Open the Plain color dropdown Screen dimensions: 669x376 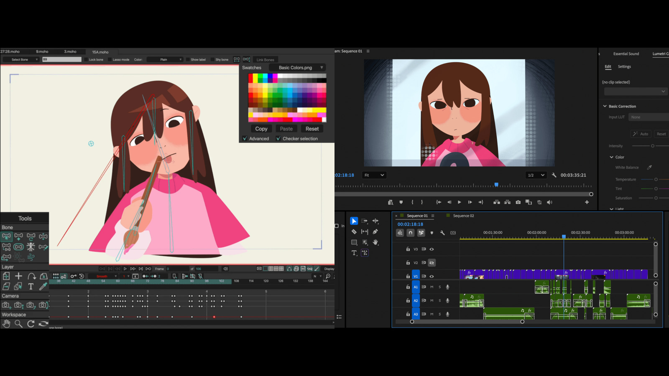pyautogui.click(x=165, y=60)
